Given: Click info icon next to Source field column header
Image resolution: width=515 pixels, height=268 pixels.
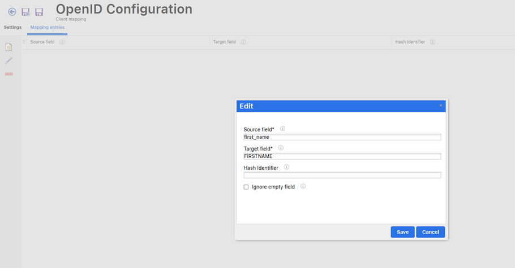Looking at the screenshot, I should (62, 42).
